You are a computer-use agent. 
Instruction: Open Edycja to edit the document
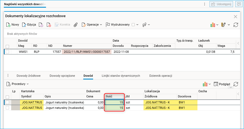(x=29, y=24)
